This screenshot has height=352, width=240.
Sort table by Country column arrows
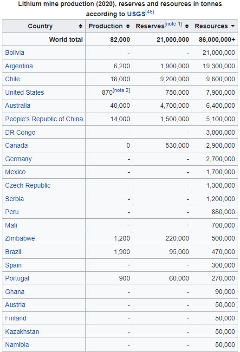point(81,26)
